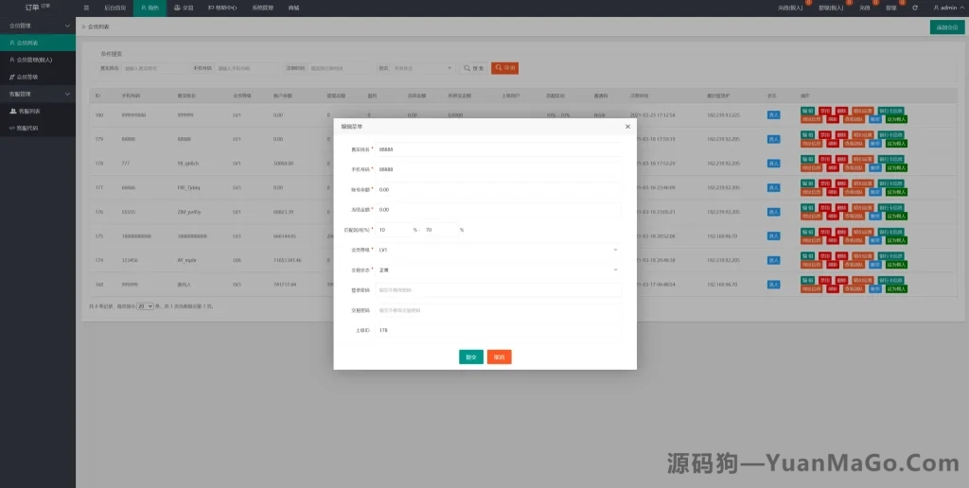Click the breadcrumb 会员列表 above the table

(x=97, y=27)
